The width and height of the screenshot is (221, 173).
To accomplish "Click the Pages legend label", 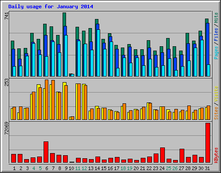I will tap(216, 53).
